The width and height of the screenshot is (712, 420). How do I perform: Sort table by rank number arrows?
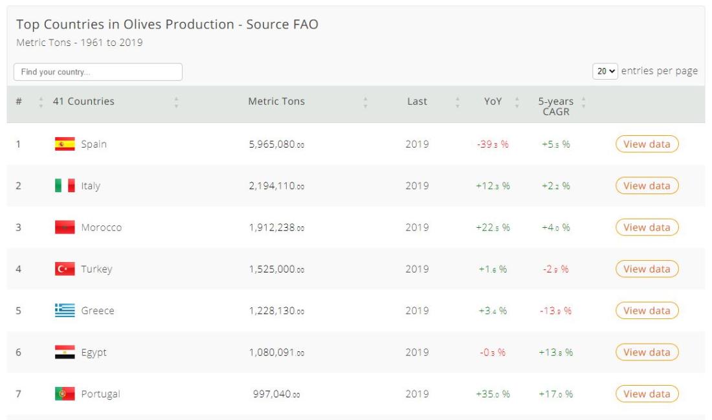click(x=41, y=102)
